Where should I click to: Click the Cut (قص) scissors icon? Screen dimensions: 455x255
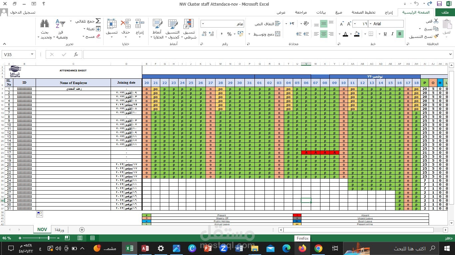pyautogui.click(x=436, y=21)
